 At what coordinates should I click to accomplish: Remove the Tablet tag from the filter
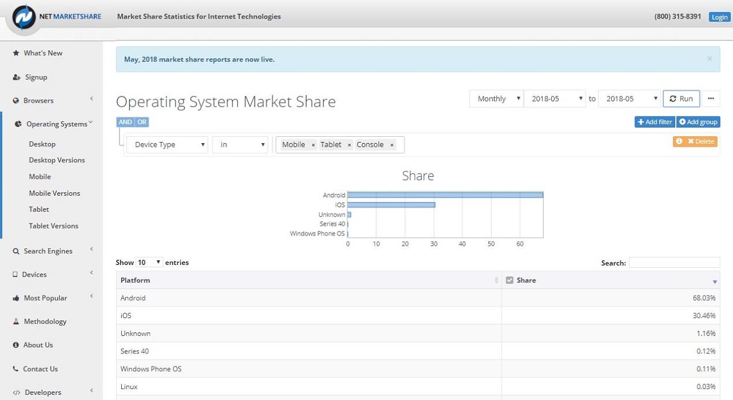pos(349,145)
